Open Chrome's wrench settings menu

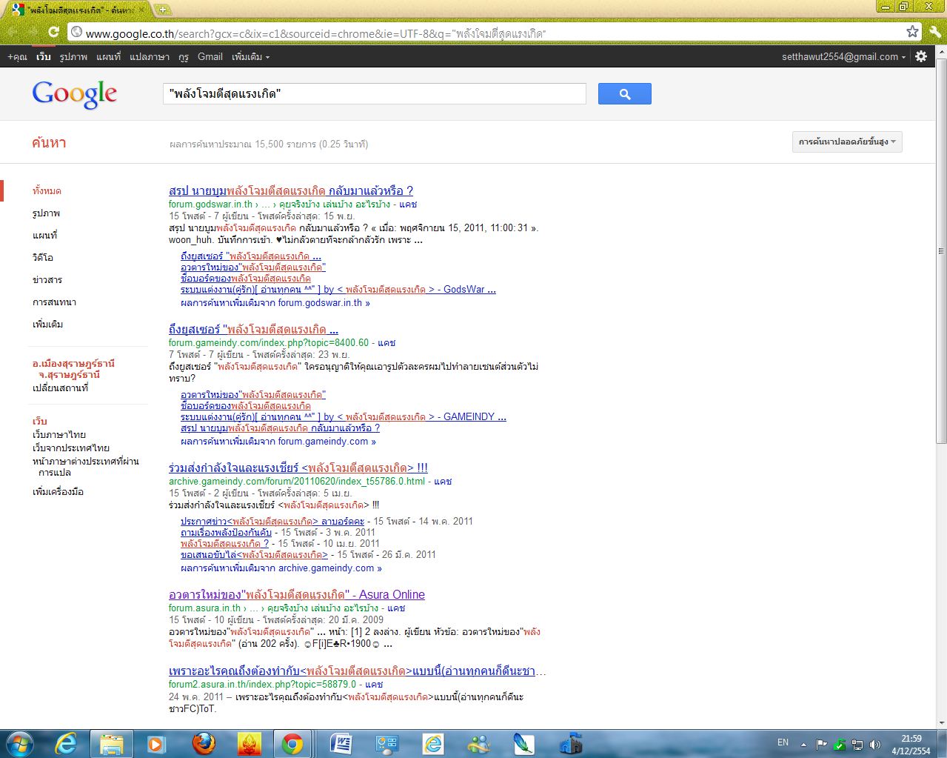tap(934, 32)
